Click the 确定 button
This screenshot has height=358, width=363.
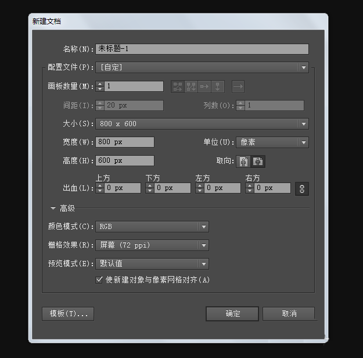click(x=232, y=314)
